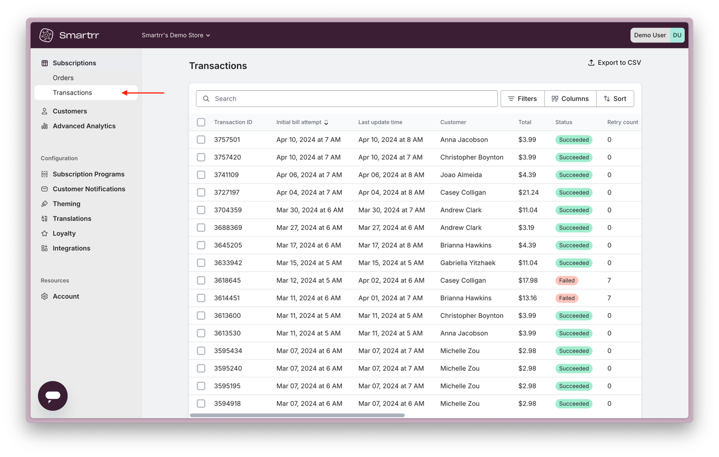
Task: Click the Smartrr logo icon
Action: tap(46, 35)
